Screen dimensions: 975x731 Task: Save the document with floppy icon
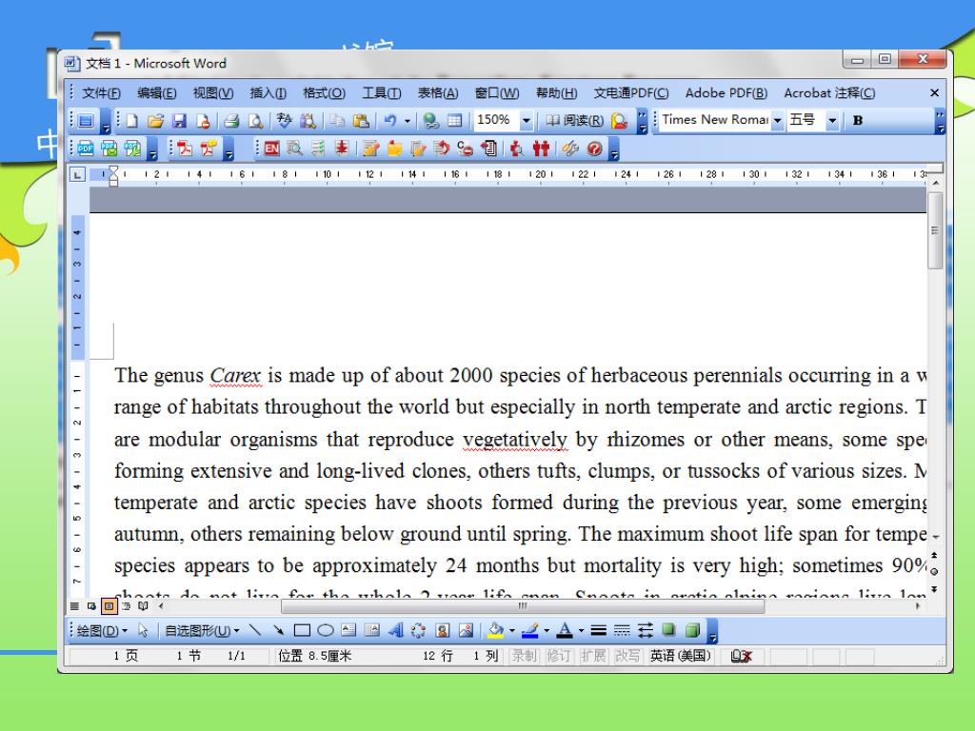coord(180,121)
